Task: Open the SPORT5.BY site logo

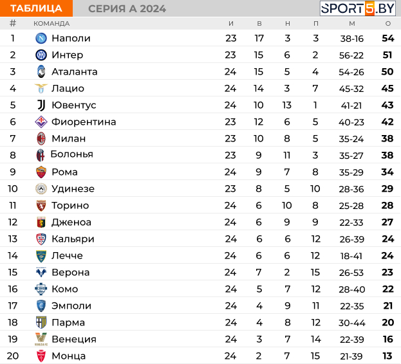Action: tap(357, 8)
